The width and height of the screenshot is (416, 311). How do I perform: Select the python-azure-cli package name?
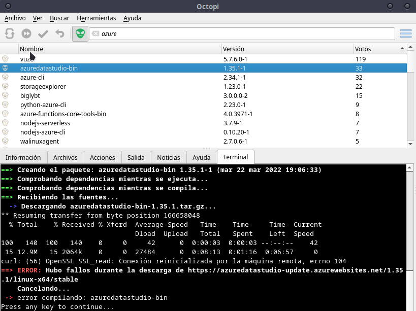tap(43, 105)
